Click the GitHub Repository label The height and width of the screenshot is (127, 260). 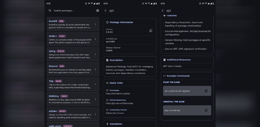tap(118, 100)
